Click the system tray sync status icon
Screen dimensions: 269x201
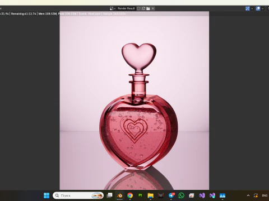tap(256, 195)
